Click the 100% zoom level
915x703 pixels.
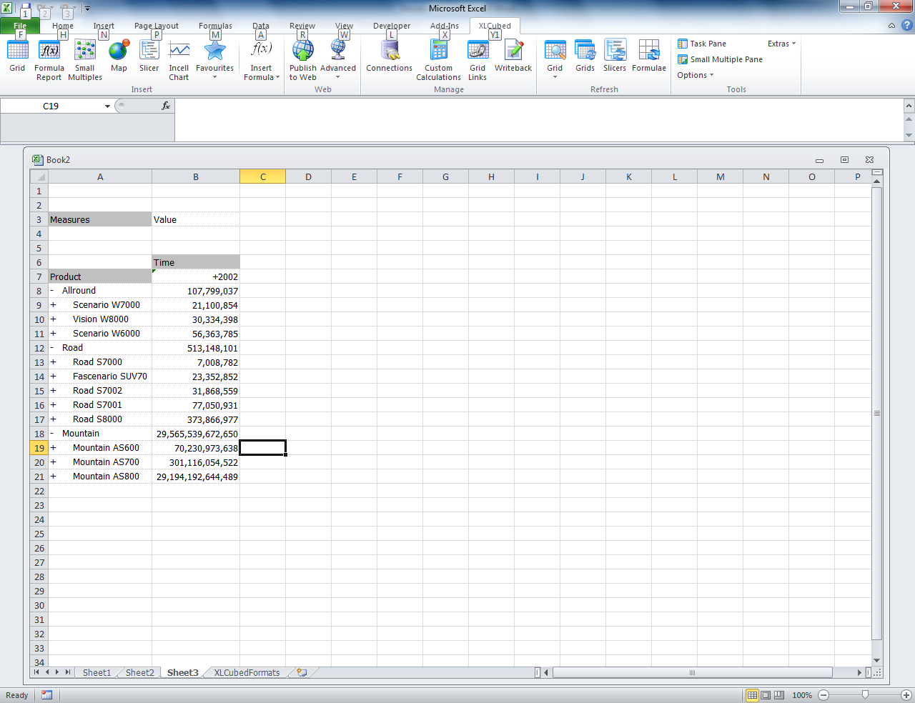pyautogui.click(x=802, y=695)
